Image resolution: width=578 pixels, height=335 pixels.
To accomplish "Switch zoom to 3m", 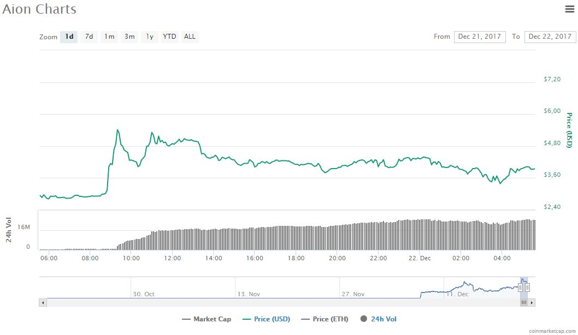I will tap(129, 37).
